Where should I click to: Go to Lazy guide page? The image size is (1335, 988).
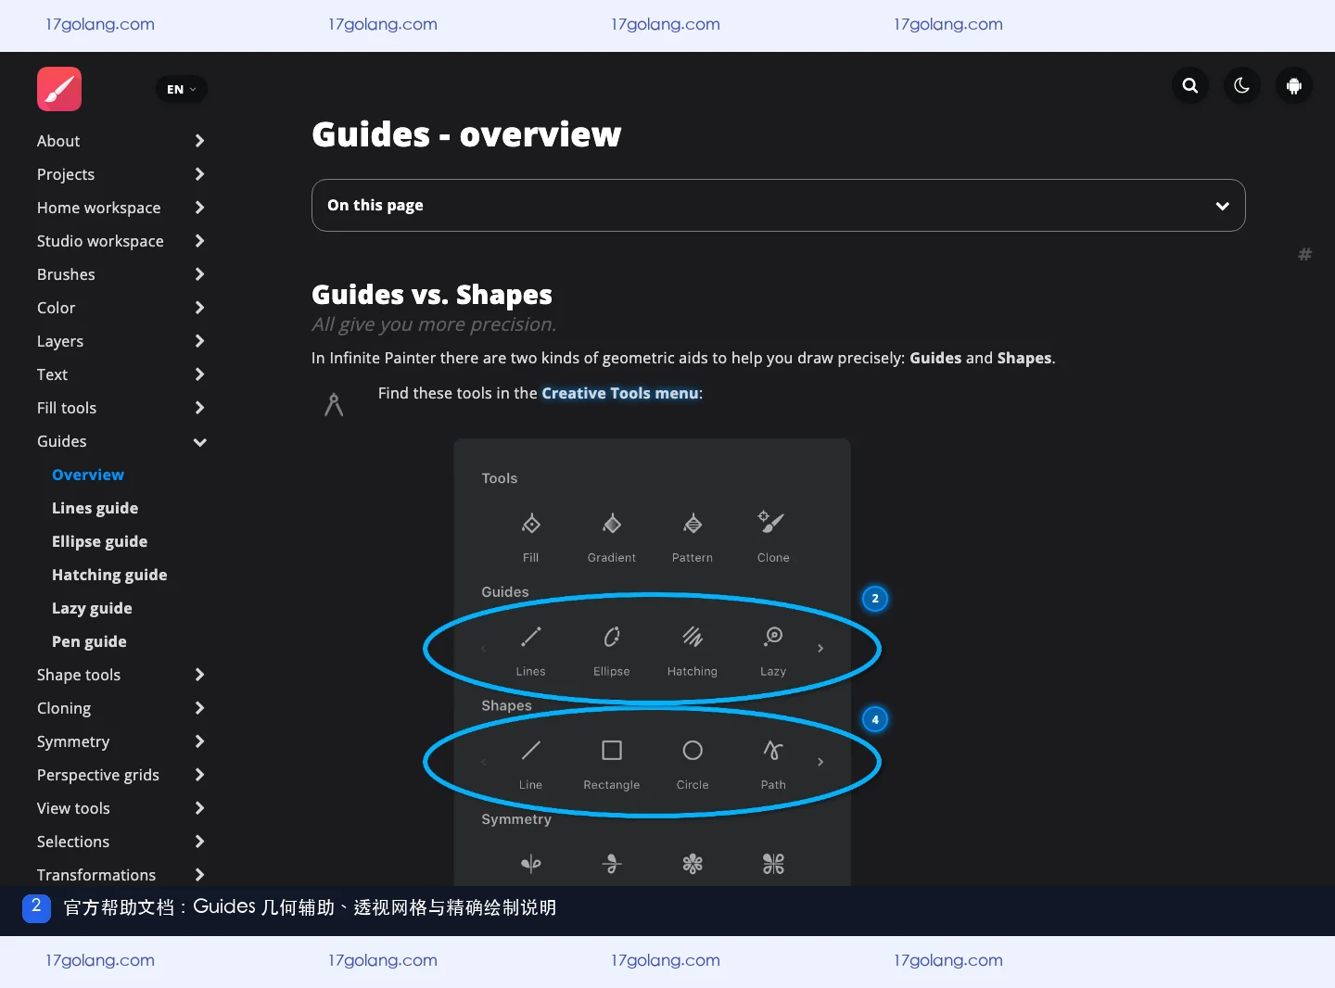click(x=92, y=608)
